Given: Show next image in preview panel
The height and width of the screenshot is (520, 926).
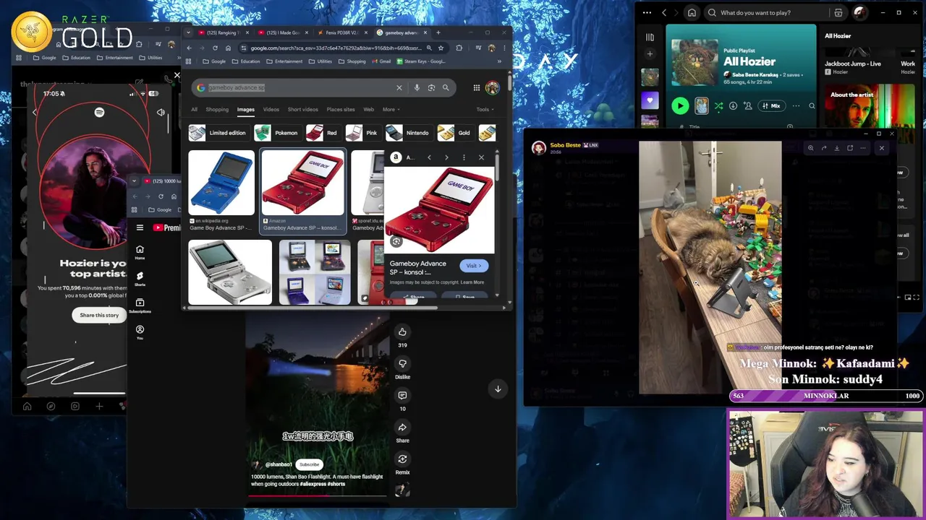Looking at the screenshot, I should pyautogui.click(x=446, y=157).
